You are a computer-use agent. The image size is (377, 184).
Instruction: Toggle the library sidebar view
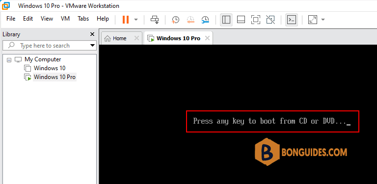pyautogui.click(x=226, y=20)
